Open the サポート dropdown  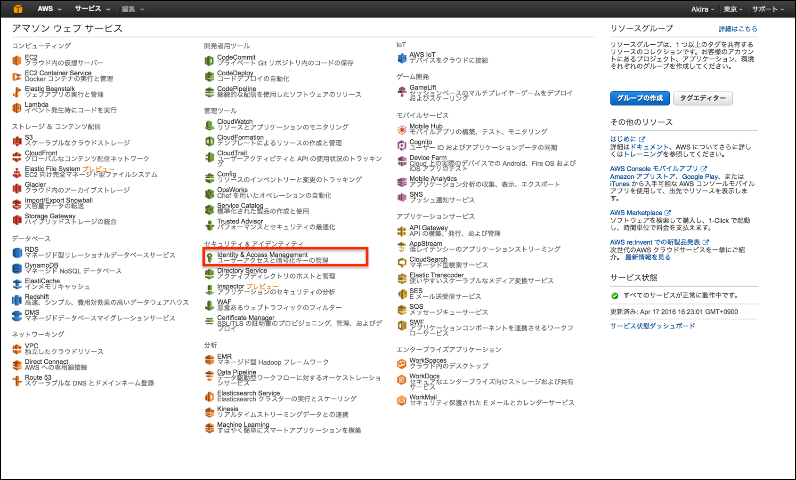tap(766, 8)
